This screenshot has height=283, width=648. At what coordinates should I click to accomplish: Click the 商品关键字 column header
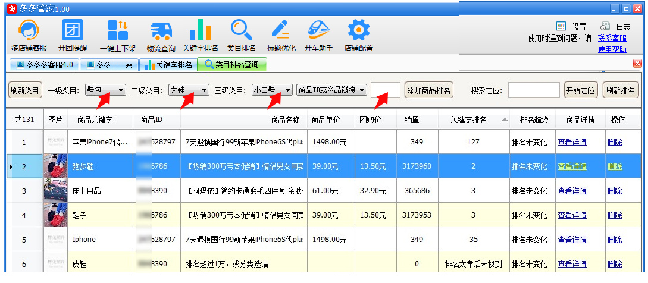point(101,120)
